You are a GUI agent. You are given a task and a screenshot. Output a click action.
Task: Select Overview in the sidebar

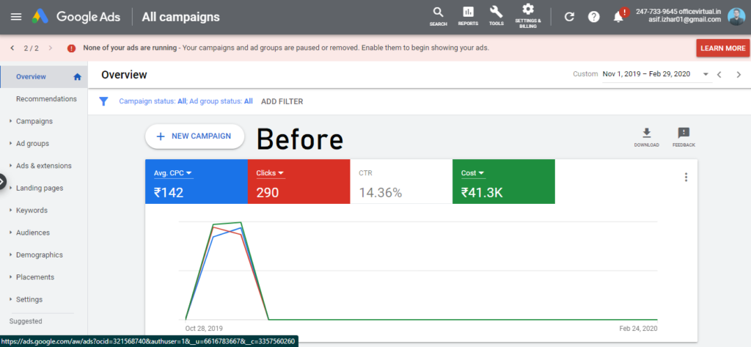tap(43, 77)
